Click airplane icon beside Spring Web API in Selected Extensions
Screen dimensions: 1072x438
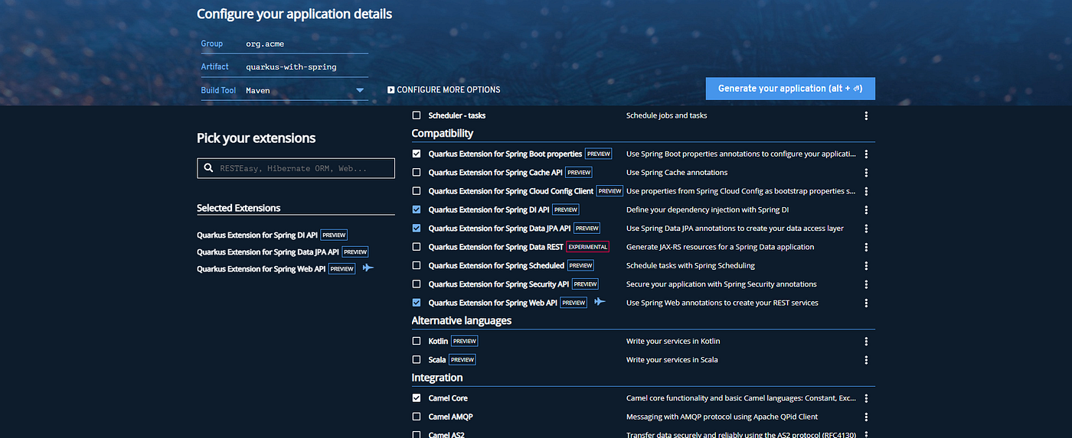pos(368,268)
